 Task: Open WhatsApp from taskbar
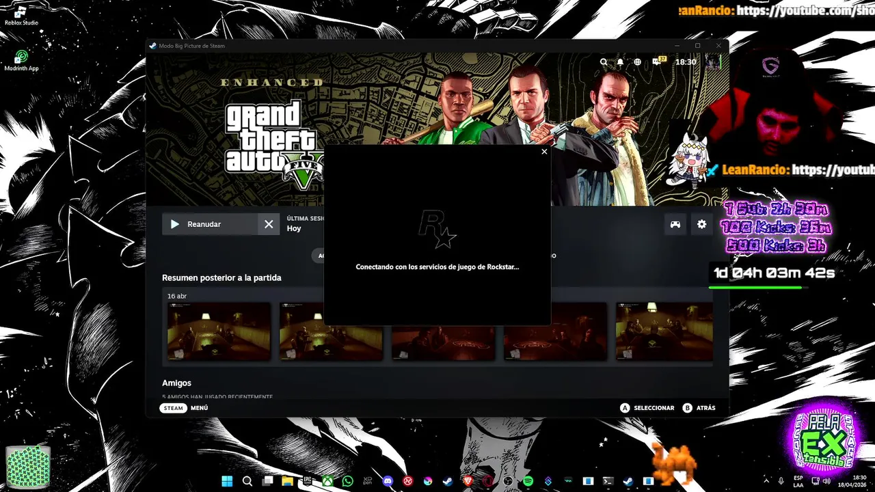(x=348, y=481)
